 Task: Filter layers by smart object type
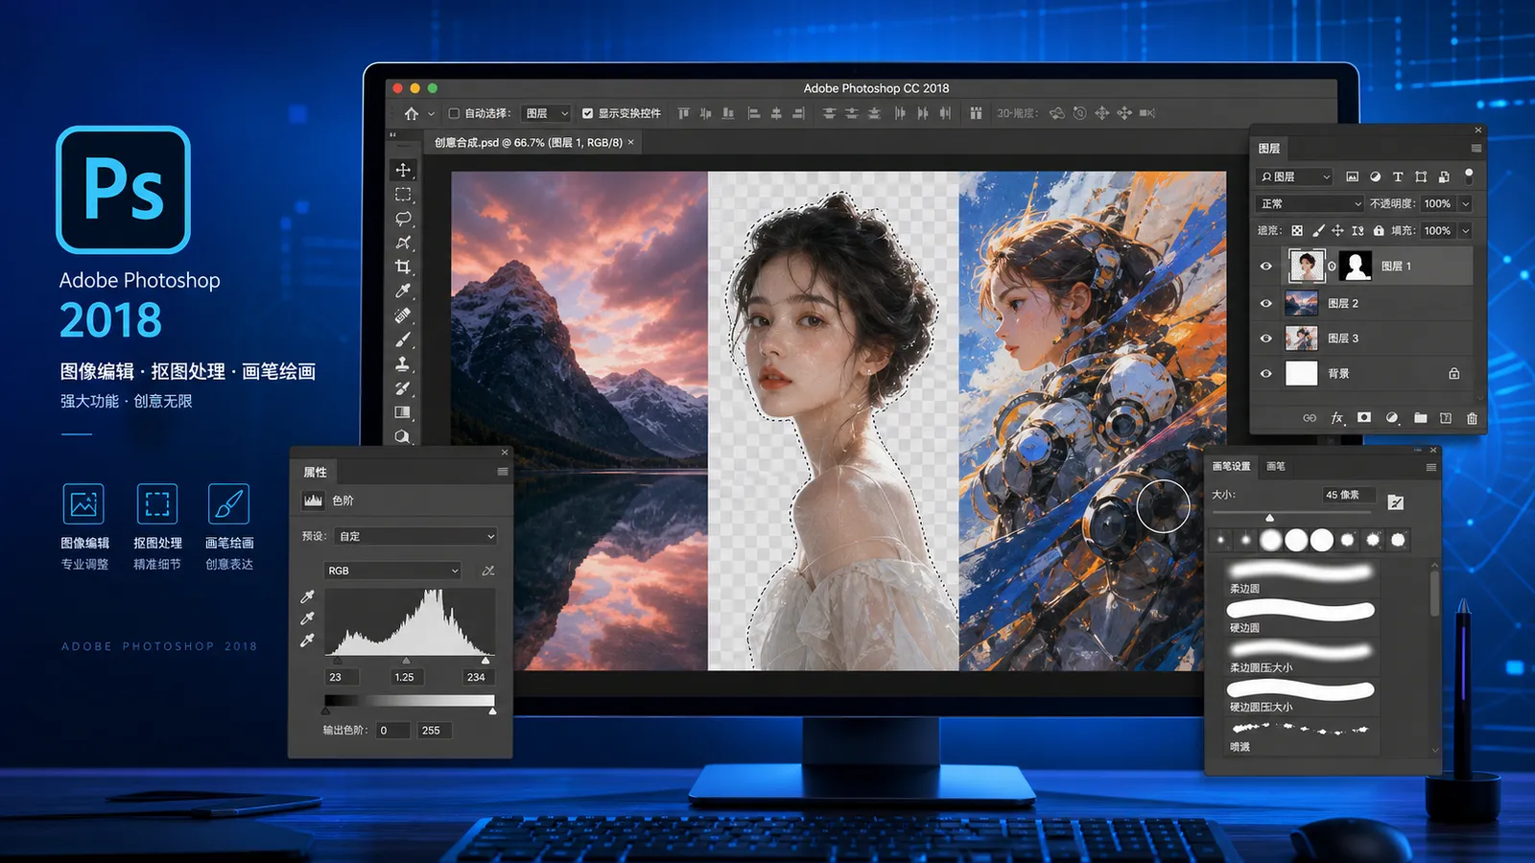[x=1444, y=176]
